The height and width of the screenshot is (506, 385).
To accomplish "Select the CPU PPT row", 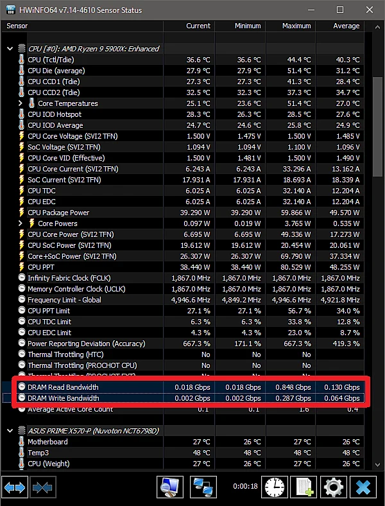I will click(x=183, y=267).
